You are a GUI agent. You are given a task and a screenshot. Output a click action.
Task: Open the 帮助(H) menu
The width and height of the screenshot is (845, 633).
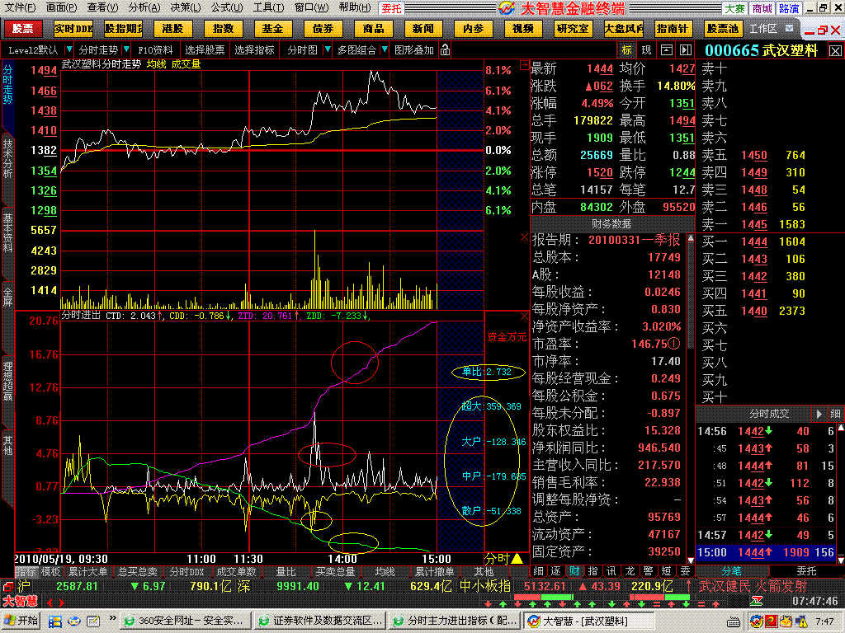355,7
